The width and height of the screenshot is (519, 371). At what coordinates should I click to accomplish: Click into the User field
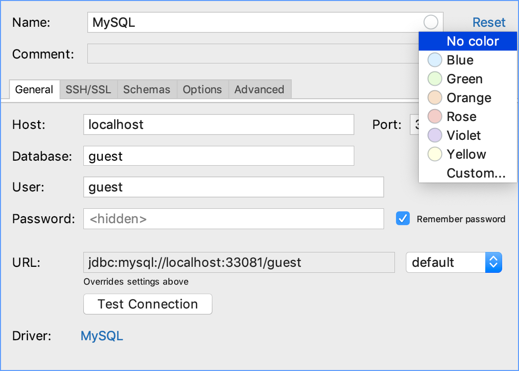tap(233, 187)
